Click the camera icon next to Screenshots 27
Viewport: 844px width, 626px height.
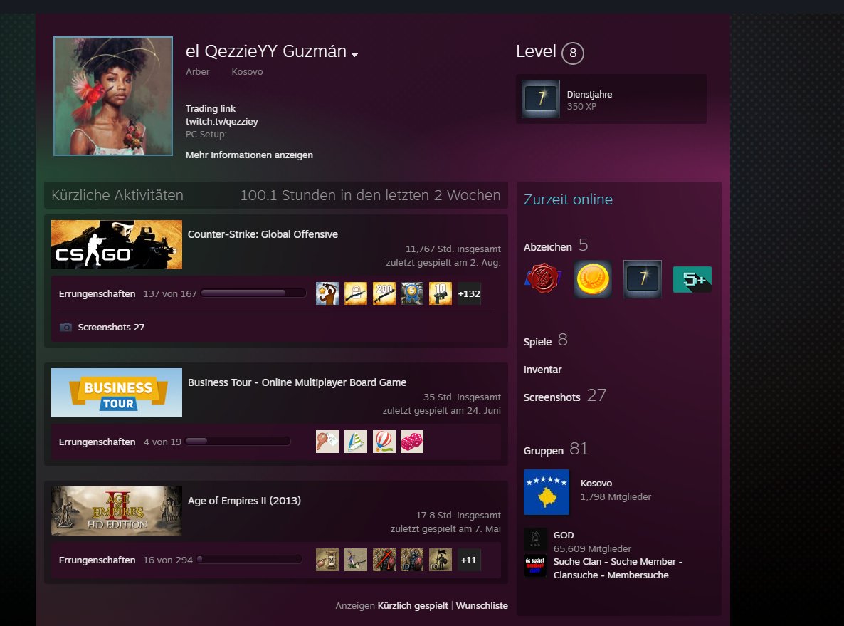click(x=65, y=327)
